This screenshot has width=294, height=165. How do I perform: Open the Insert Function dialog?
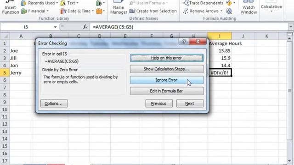coord(11,7)
